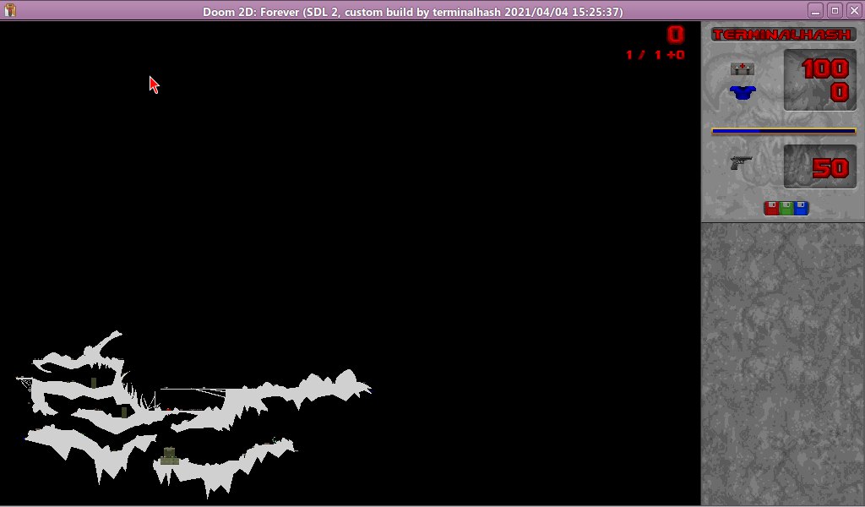Image resolution: width=865 pixels, height=507 pixels.
Task: Click the pistol weapon icon
Action: pyautogui.click(x=742, y=163)
